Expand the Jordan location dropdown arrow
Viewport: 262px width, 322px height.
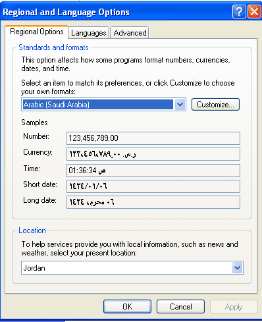click(x=238, y=268)
